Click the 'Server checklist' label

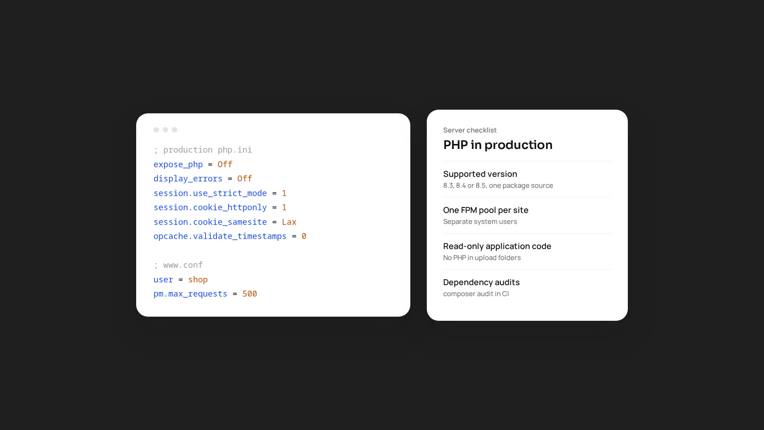tap(470, 130)
